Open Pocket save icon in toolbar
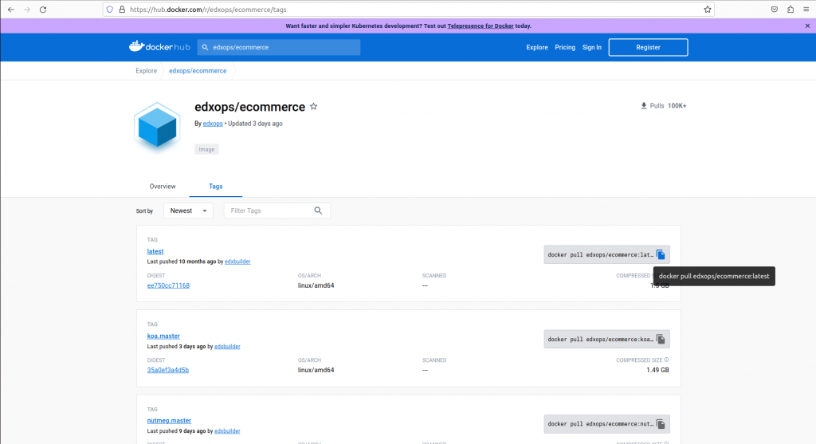816x444 pixels. point(775,10)
